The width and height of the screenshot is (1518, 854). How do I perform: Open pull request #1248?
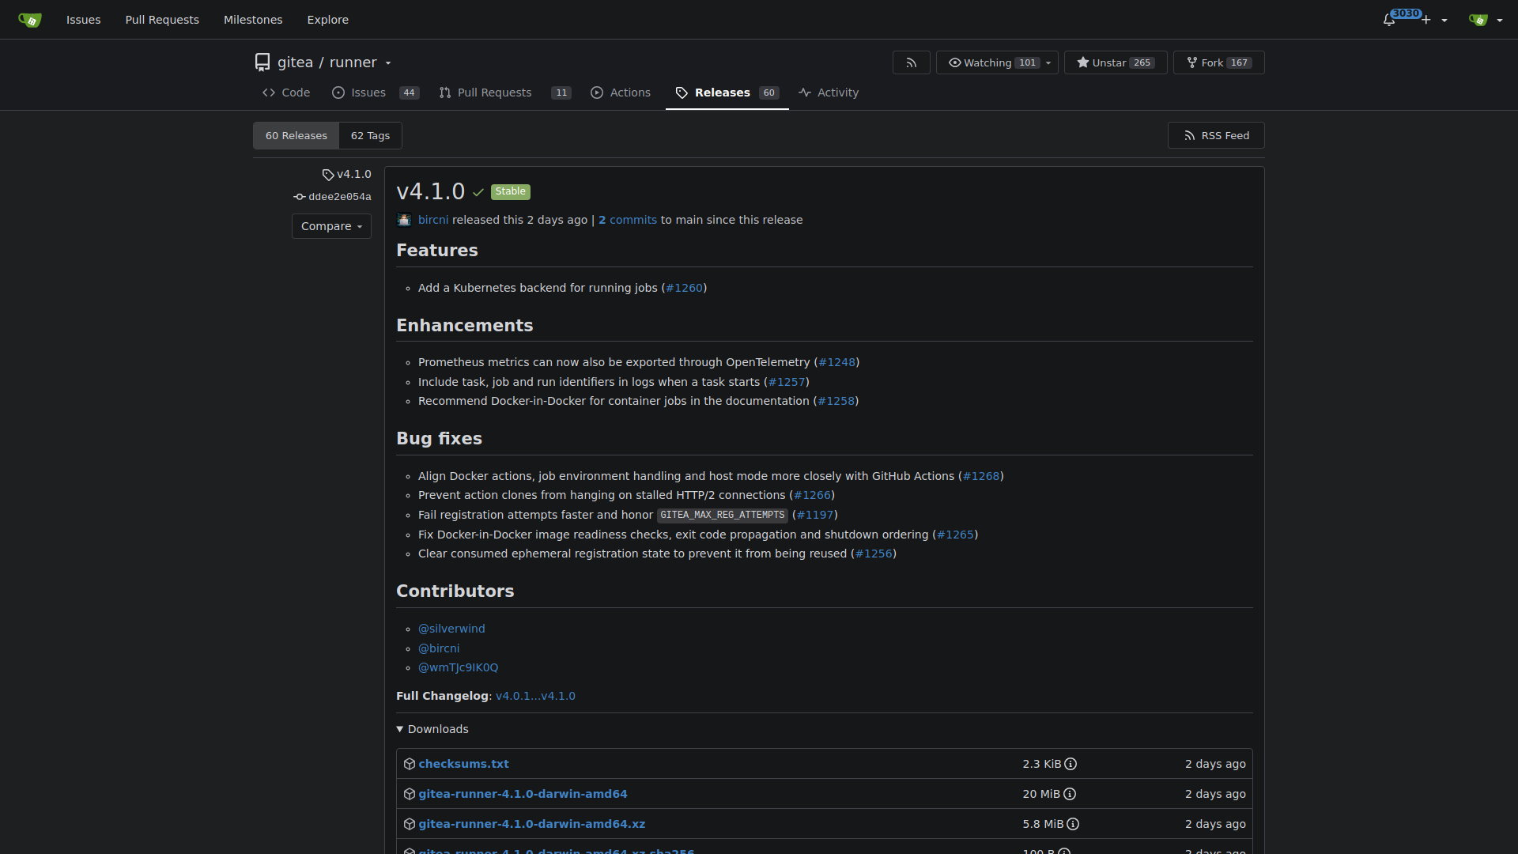pyautogui.click(x=836, y=362)
